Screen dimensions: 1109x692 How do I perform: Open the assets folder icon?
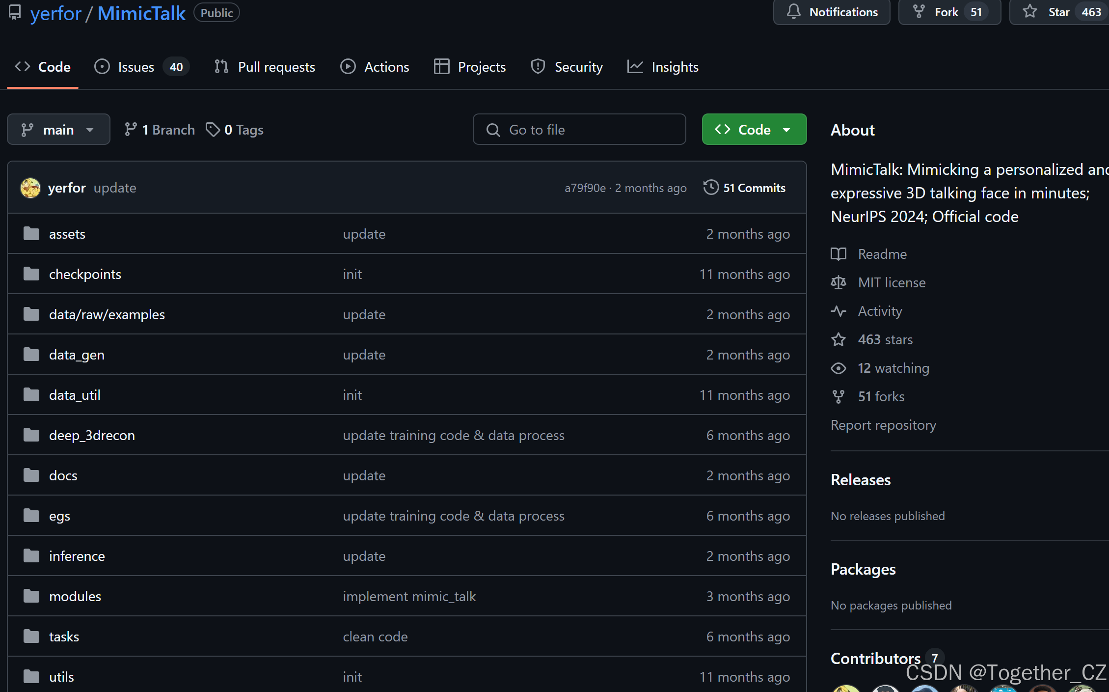click(x=31, y=234)
